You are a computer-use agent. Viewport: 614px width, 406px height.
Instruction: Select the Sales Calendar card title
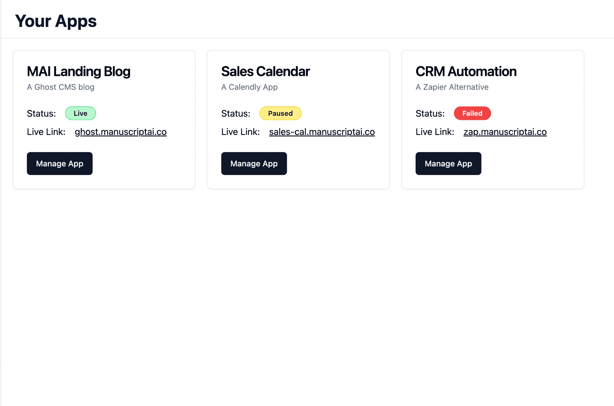point(265,71)
